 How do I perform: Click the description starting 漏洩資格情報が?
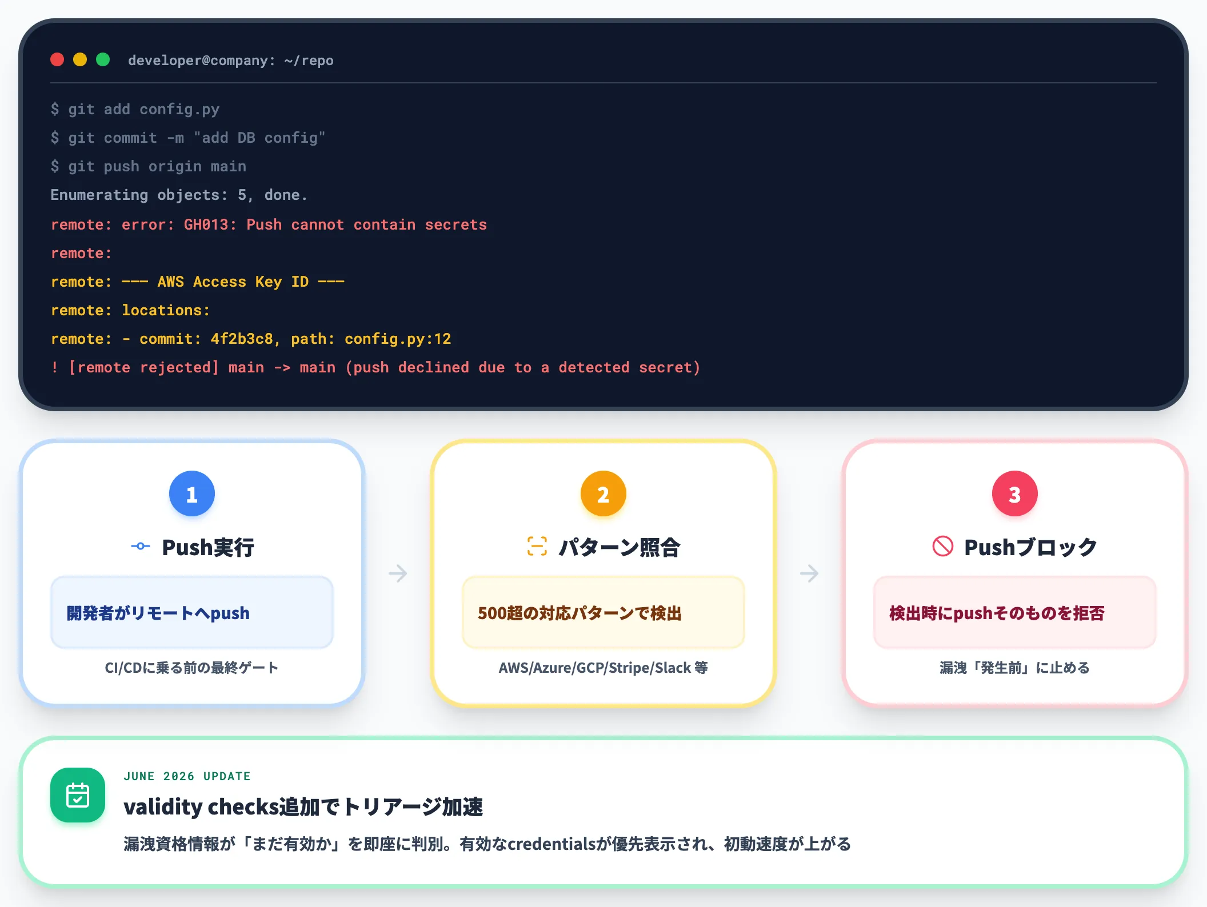(x=487, y=844)
